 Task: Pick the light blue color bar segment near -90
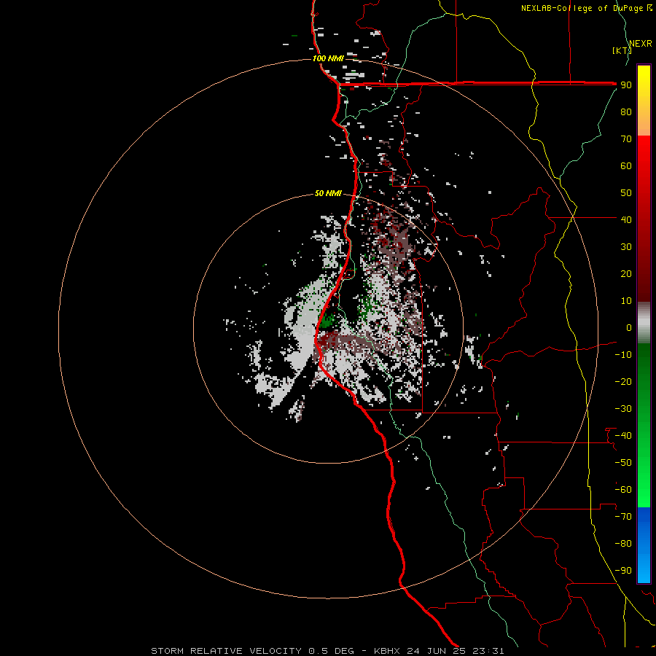pos(644,569)
